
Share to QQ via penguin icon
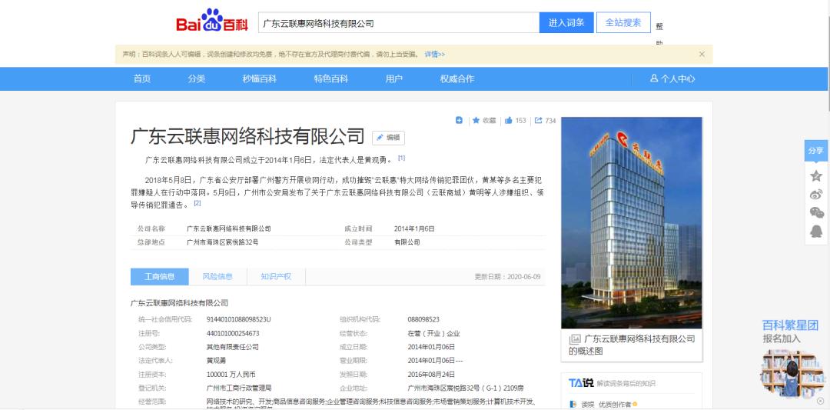(x=816, y=232)
